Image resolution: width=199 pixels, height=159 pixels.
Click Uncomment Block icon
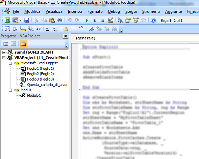click(81, 29)
